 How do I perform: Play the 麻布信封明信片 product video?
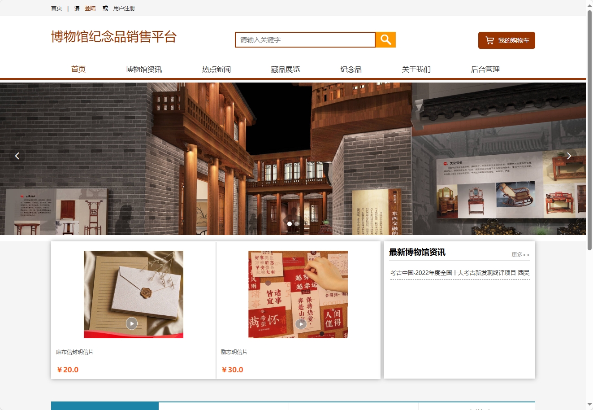(131, 323)
